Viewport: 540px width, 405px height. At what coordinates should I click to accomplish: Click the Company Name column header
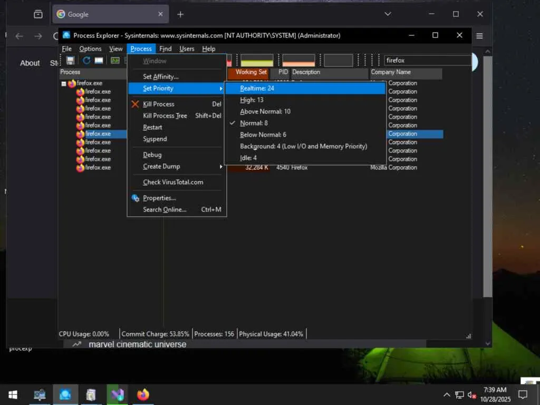[x=406, y=72]
